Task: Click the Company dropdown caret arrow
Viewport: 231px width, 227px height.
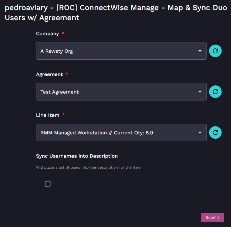Action: point(200,51)
